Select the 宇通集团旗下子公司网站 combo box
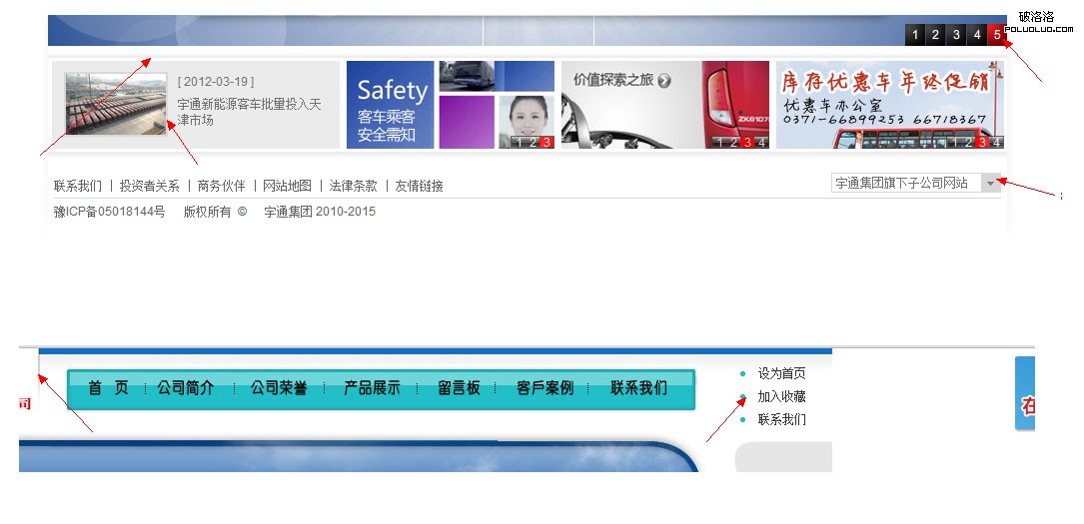1084x524 pixels. point(916,183)
